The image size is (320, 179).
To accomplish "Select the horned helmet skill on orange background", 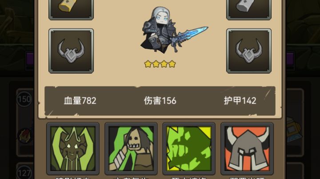I will coord(247,149).
